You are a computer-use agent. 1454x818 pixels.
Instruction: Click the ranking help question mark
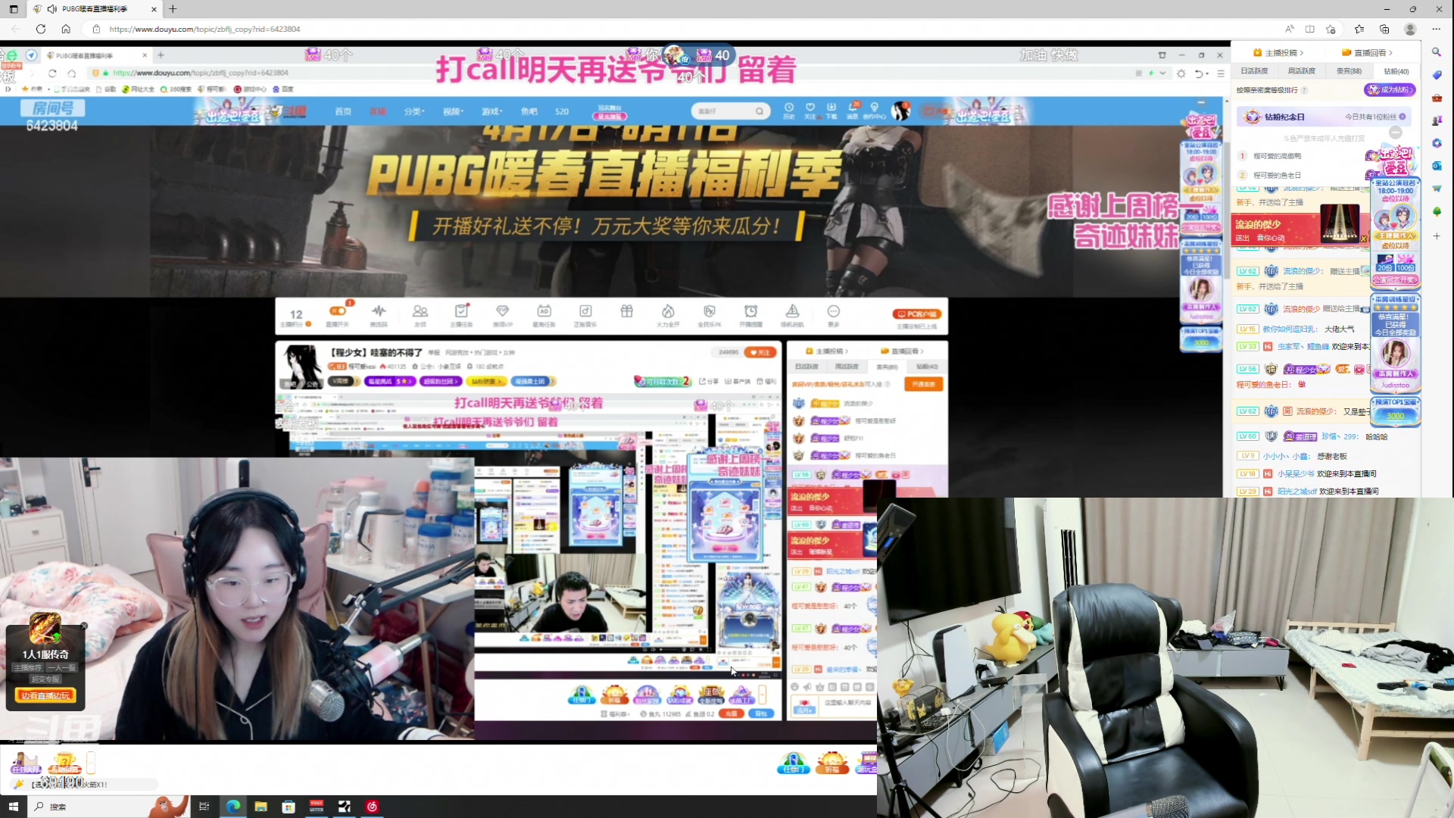(1304, 90)
